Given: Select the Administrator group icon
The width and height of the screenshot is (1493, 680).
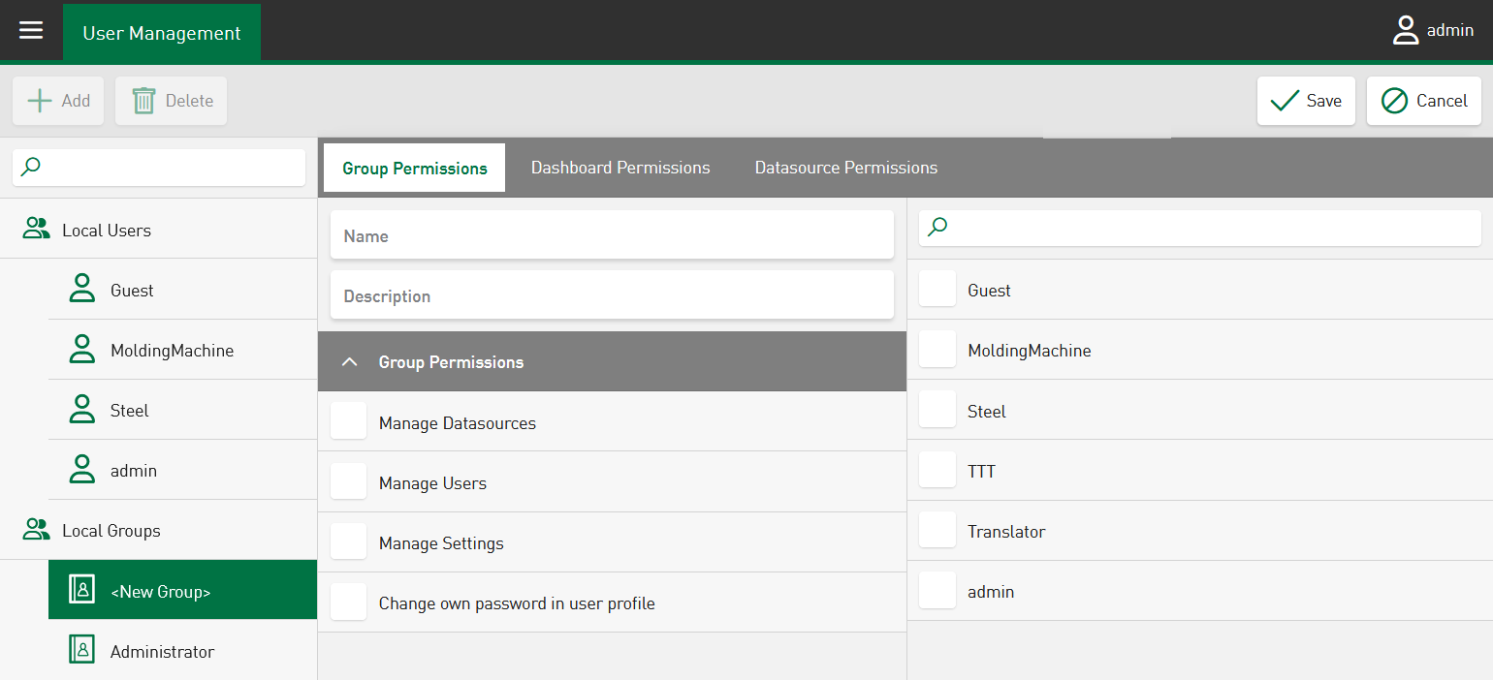Looking at the screenshot, I should [x=82, y=651].
